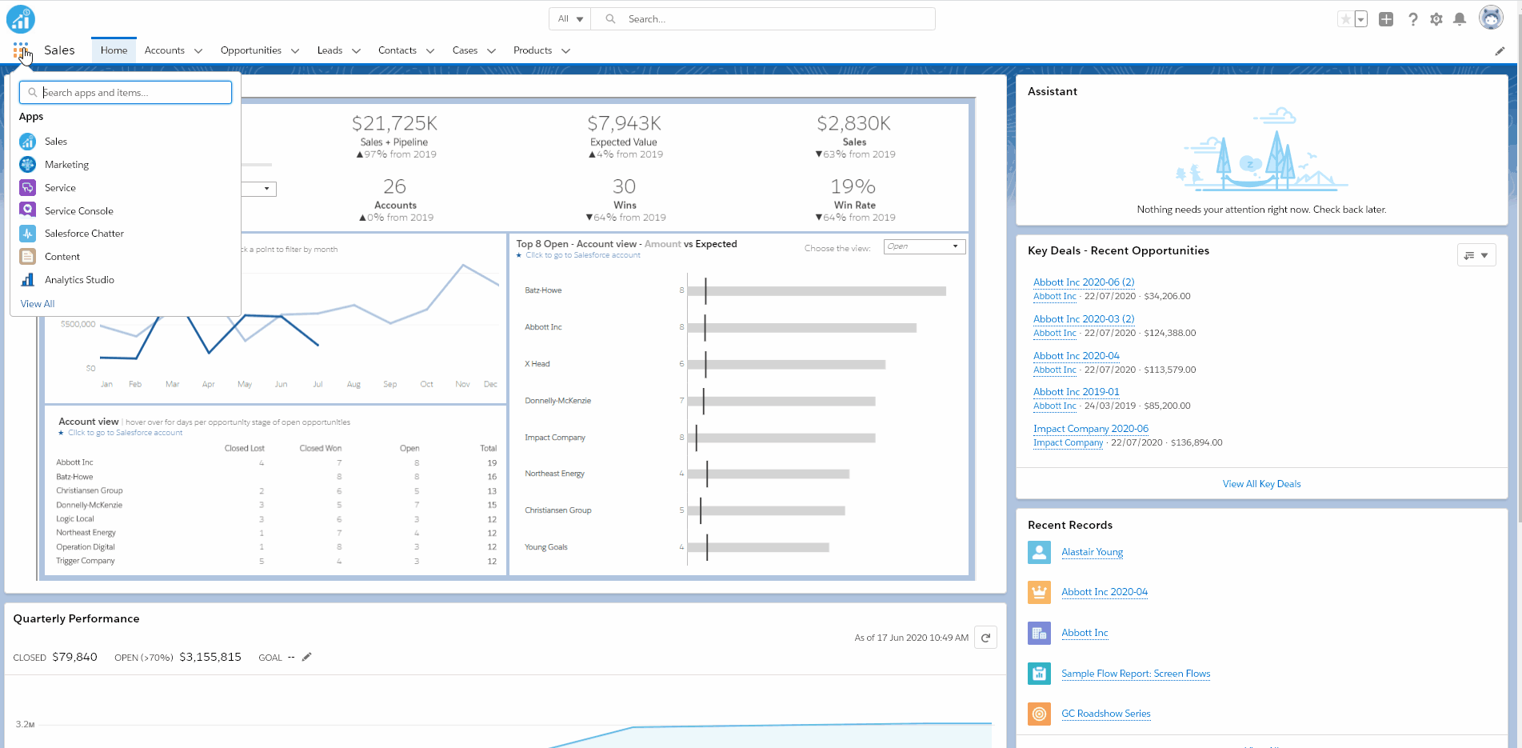Image resolution: width=1522 pixels, height=748 pixels.
Task: Launch the Content app icon
Action: [28, 257]
